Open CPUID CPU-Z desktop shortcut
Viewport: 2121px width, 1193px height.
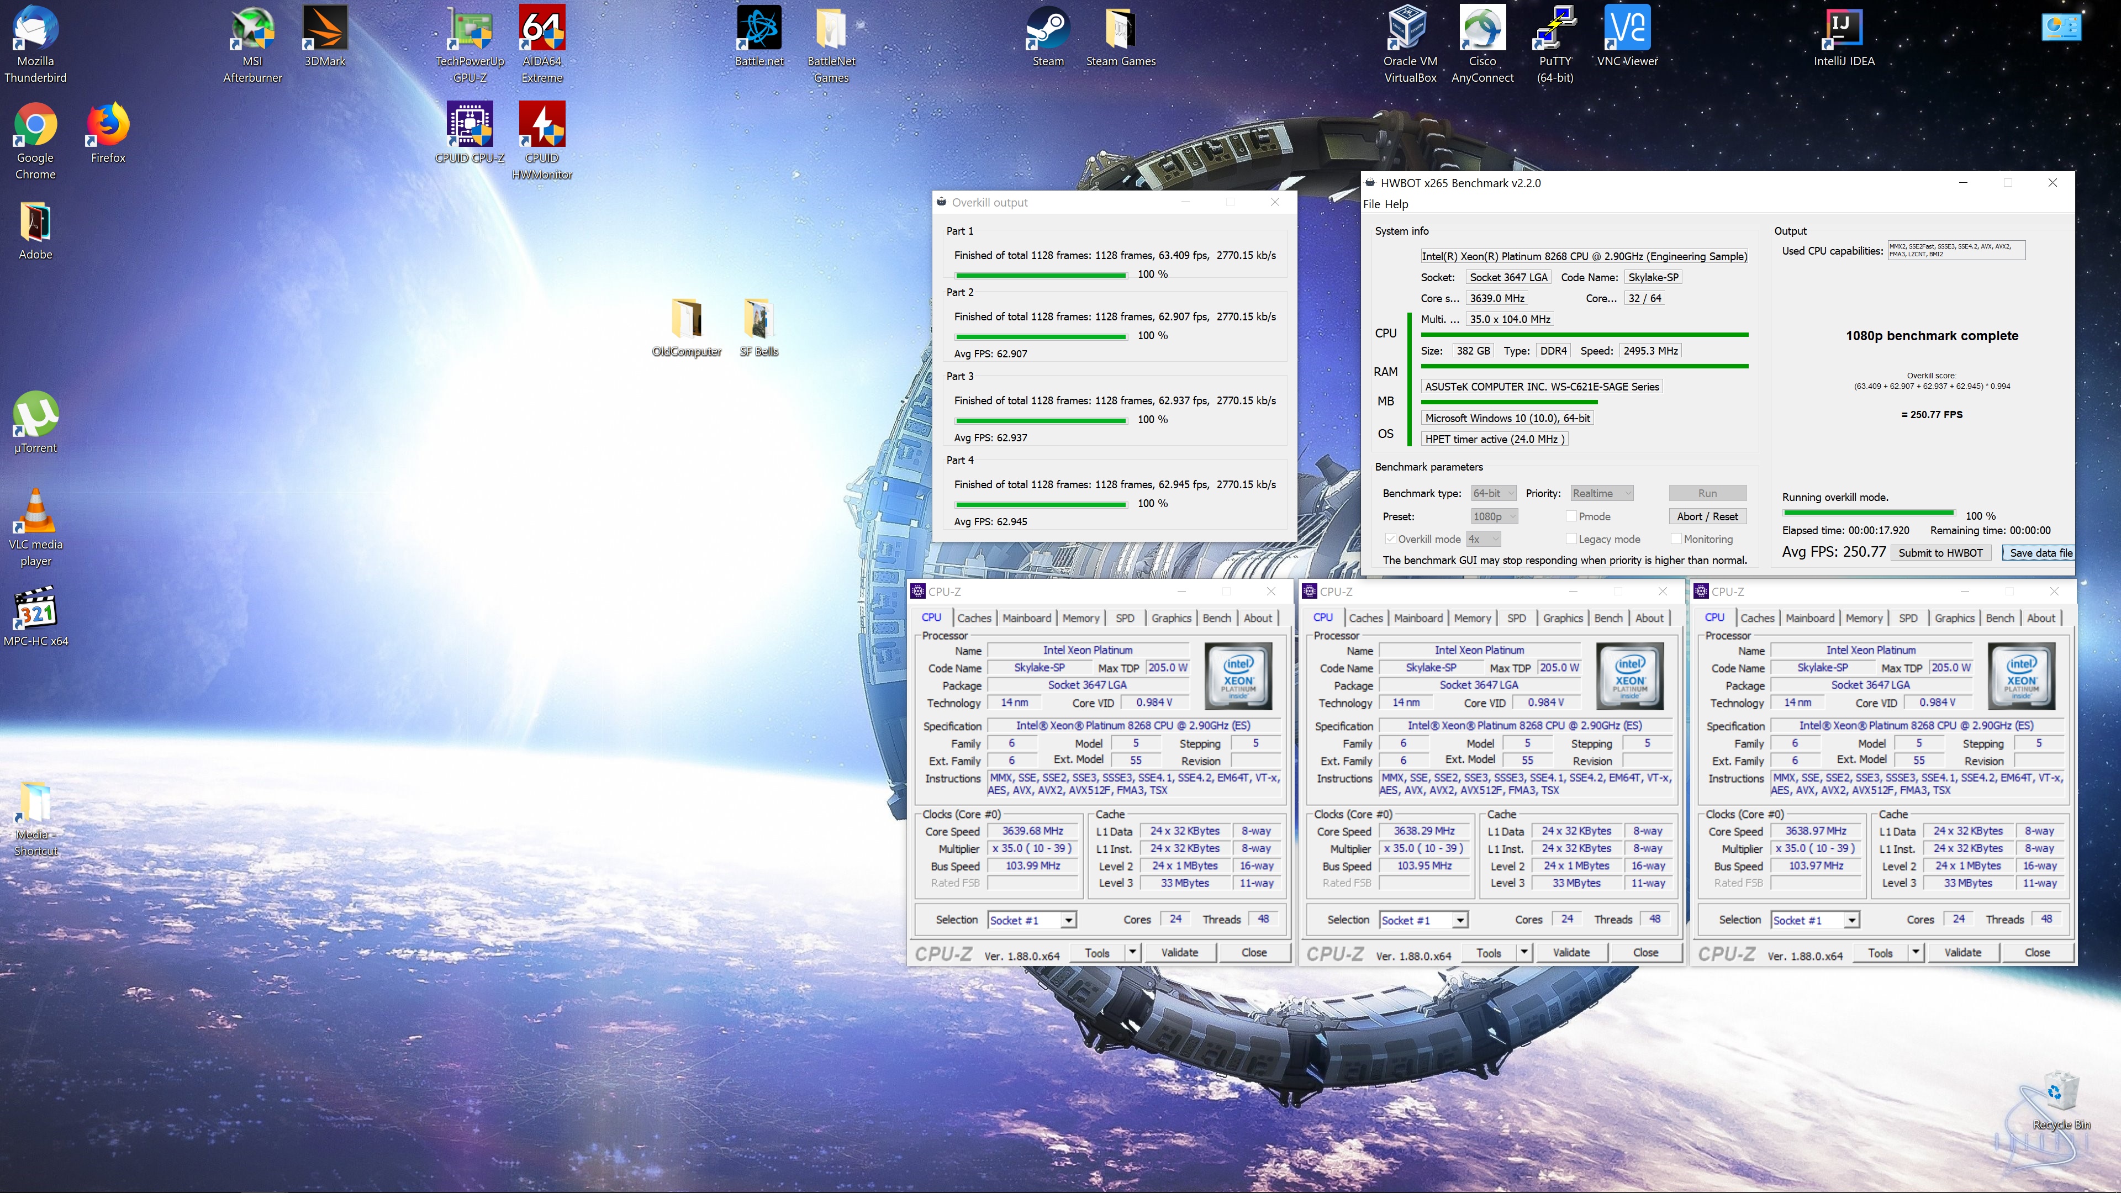click(x=470, y=133)
